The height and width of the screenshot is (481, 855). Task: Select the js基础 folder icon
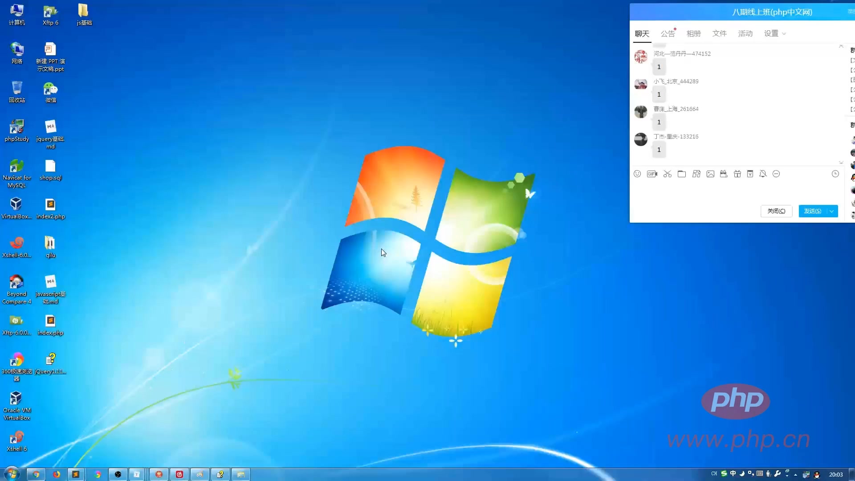(x=84, y=14)
